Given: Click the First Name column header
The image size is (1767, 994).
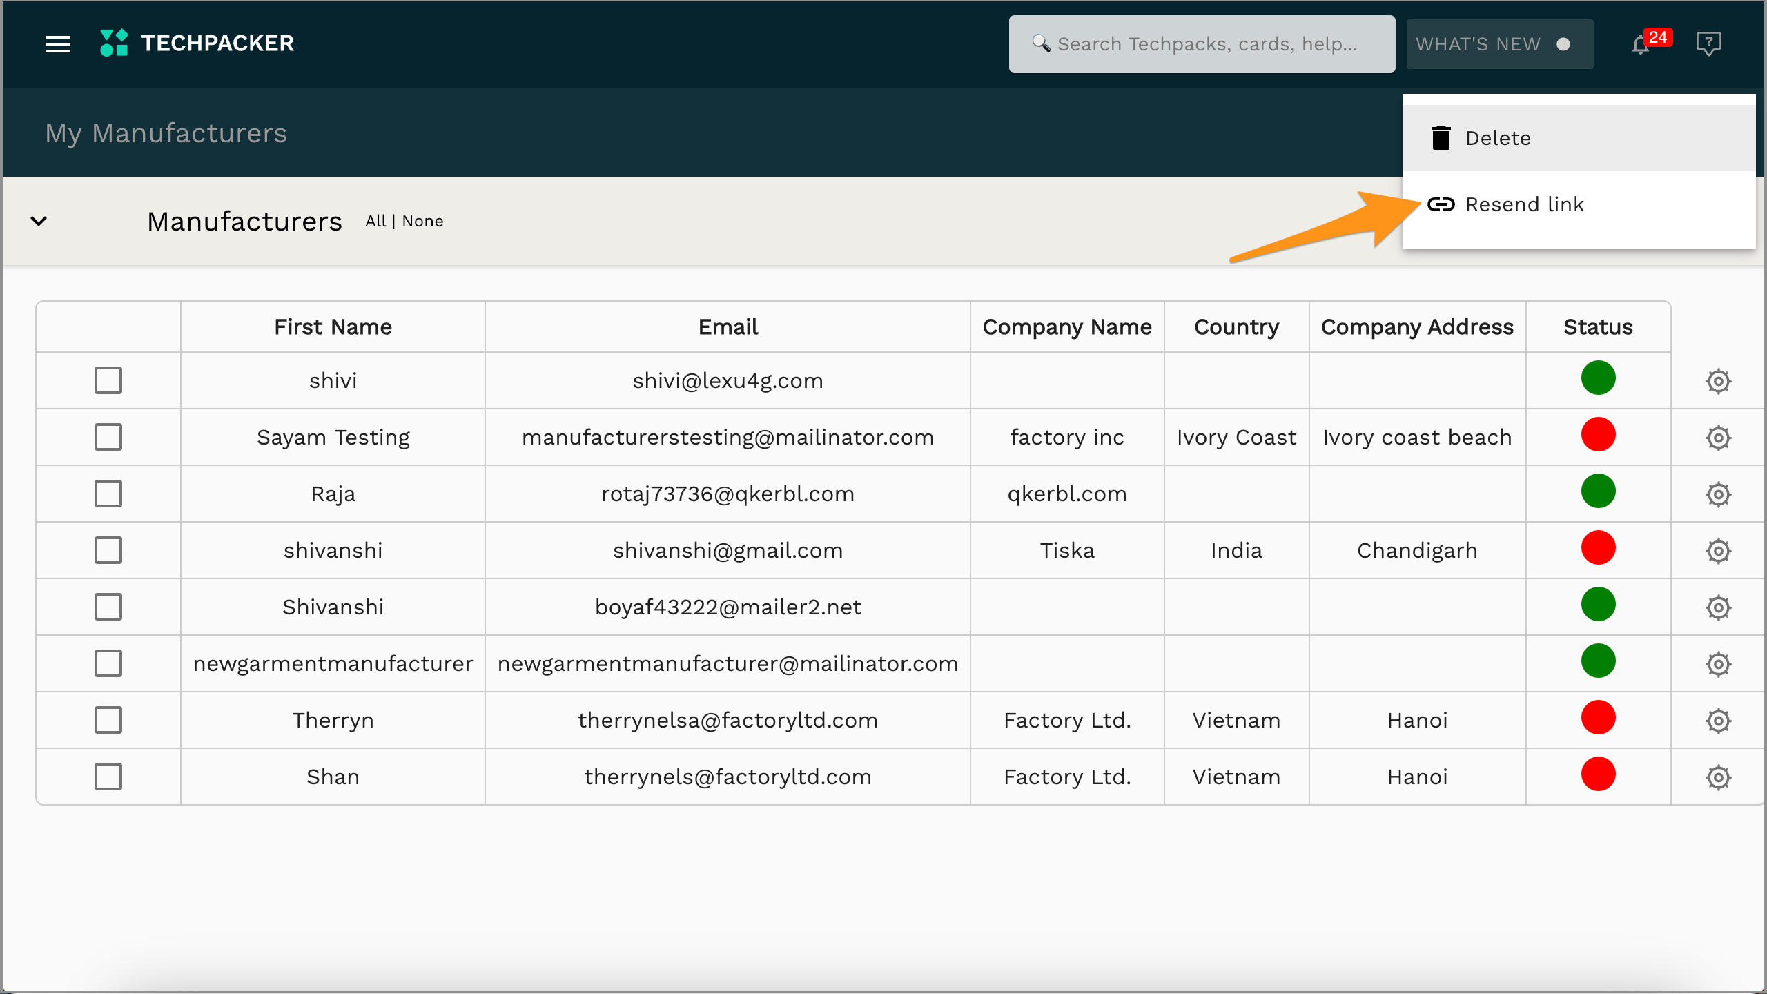Looking at the screenshot, I should coord(333,327).
